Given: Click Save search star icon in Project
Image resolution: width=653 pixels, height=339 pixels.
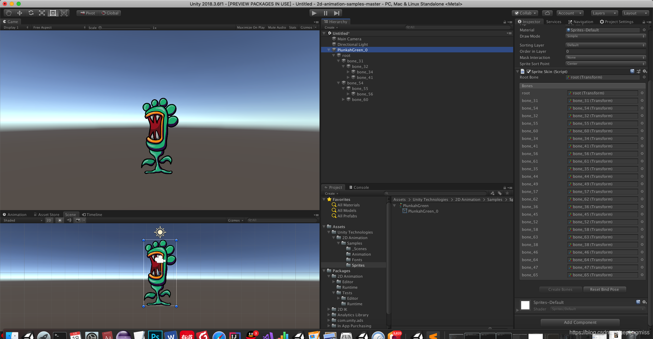Looking at the screenshot, I should 507,193.
